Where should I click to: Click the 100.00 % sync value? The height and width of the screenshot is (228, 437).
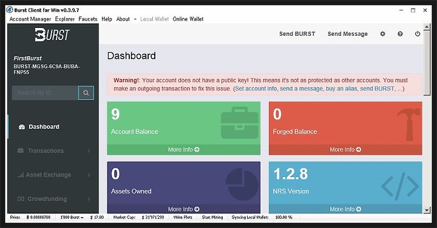pyautogui.click(x=283, y=217)
